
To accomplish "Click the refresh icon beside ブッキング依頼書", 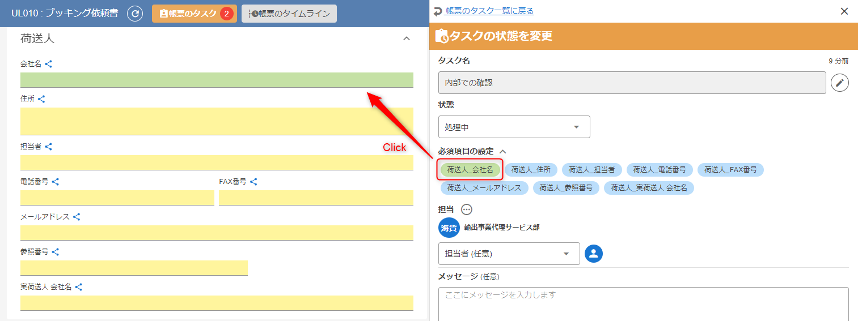I will point(135,14).
